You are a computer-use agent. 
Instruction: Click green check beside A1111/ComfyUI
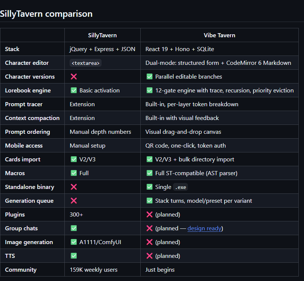[x=74, y=242]
